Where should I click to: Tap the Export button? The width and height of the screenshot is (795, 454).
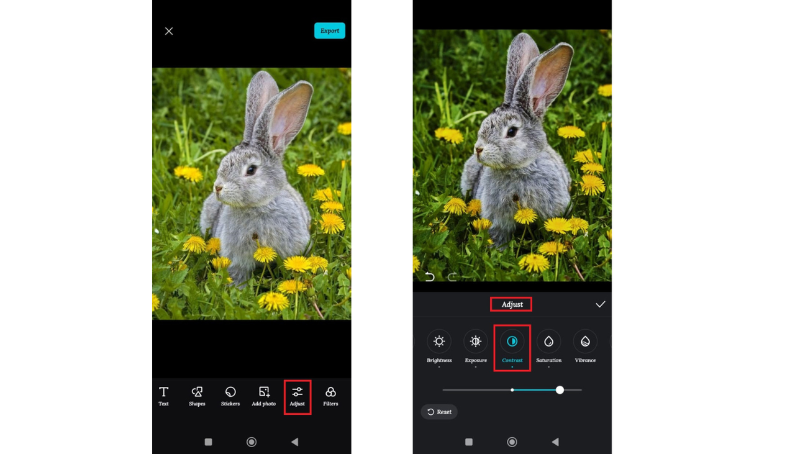[330, 31]
